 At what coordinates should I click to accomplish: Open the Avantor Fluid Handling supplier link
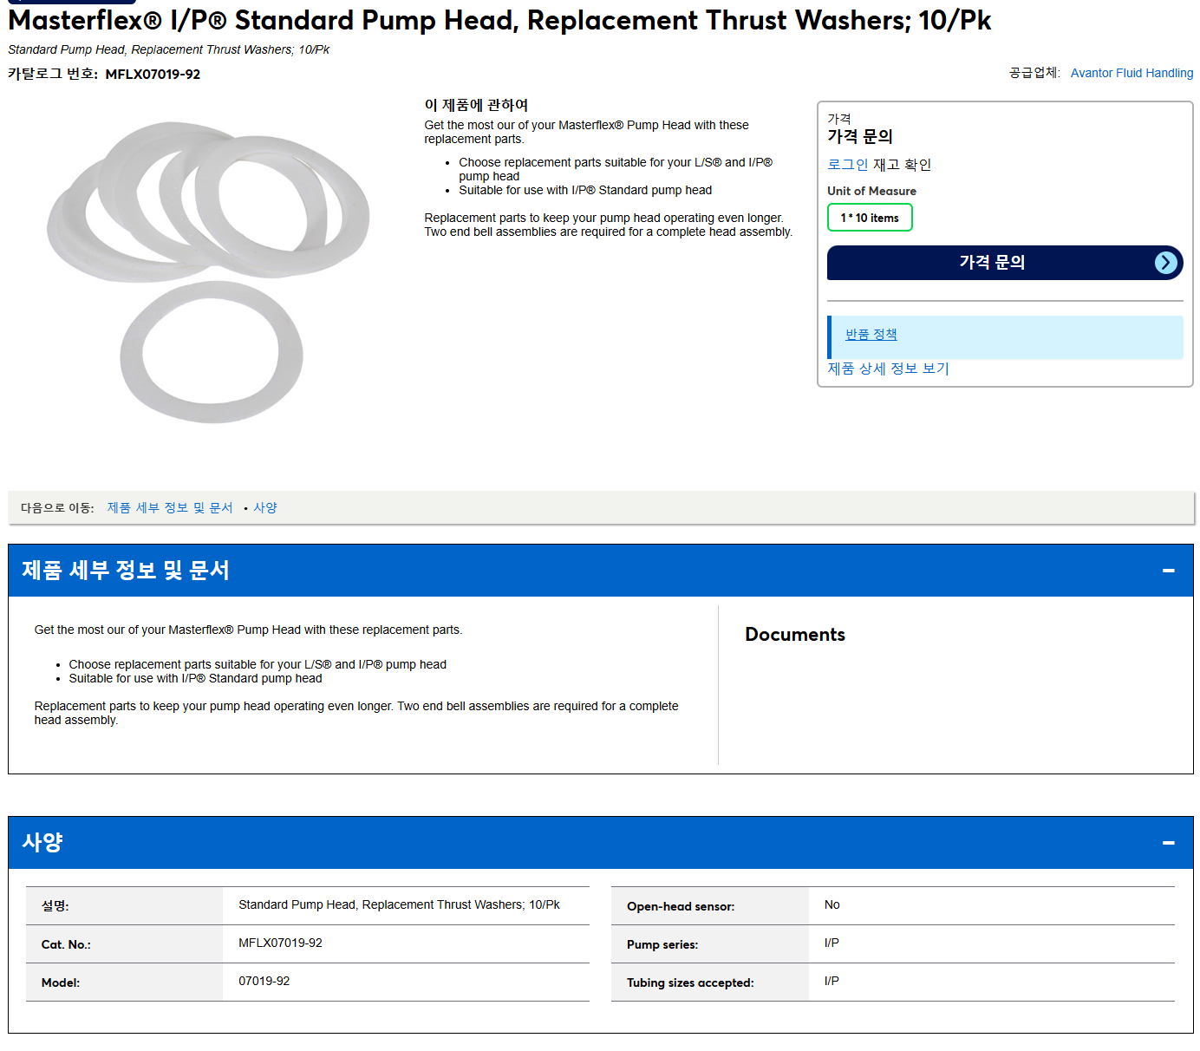click(1132, 73)
